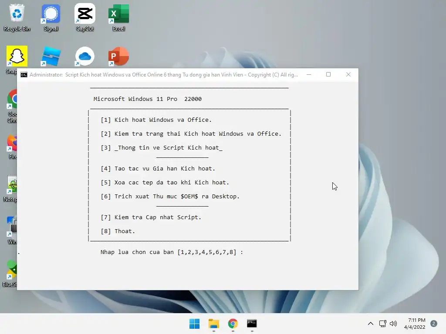Screen dimensions: 446x334
Task: Show hidden system tray icons
Action: click(x=370, y=324)
